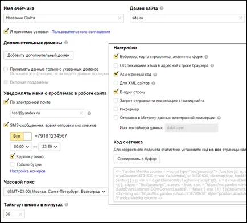Image resolution: width=247 pixels, height=223 pixels.
Task: Clear the Название Сайта counter name field
Action: tap(120, 18)
